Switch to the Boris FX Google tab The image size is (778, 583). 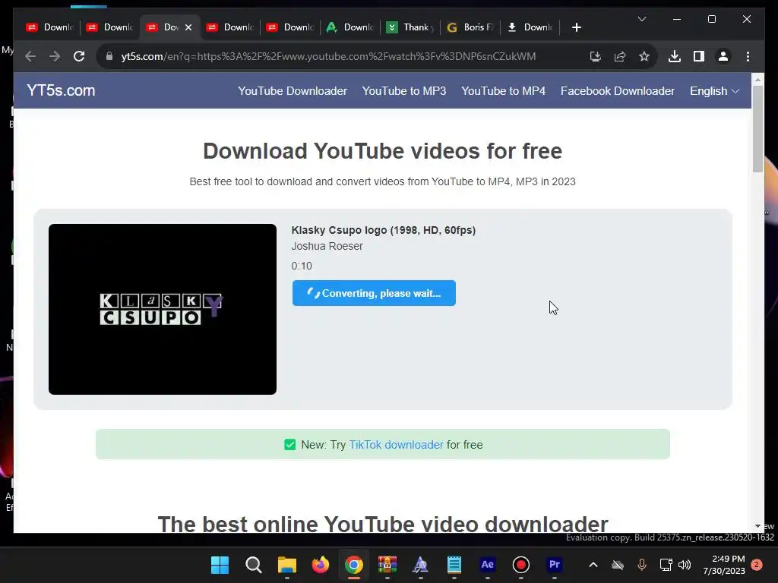(x=470, y=27)
